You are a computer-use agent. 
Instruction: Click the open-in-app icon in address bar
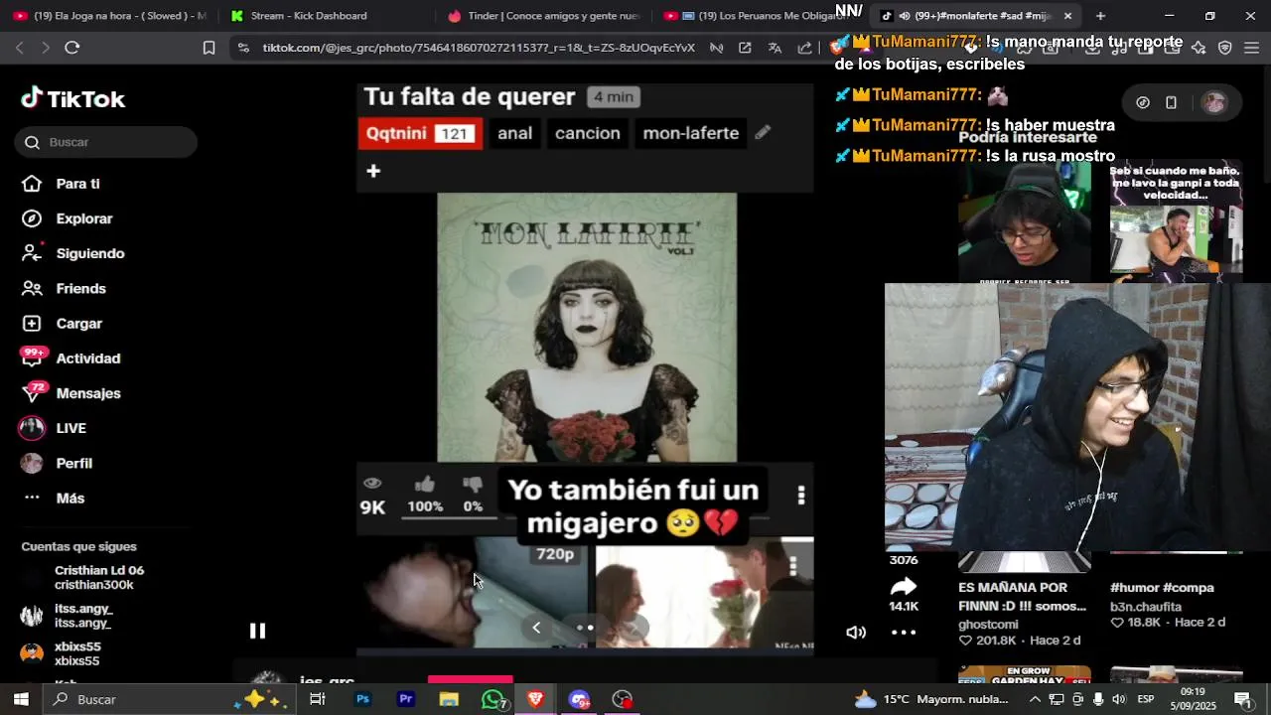(x=745, y=48)
